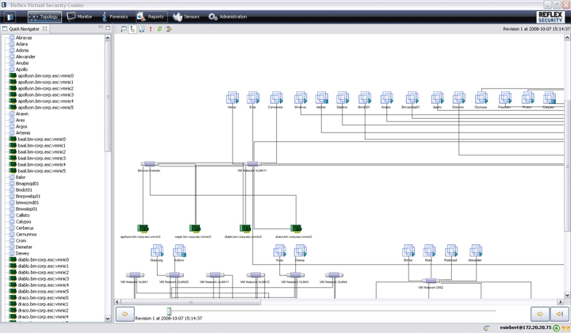
Task: Toggle the tree layout toolbar button
Action: (x=132, y=29)
